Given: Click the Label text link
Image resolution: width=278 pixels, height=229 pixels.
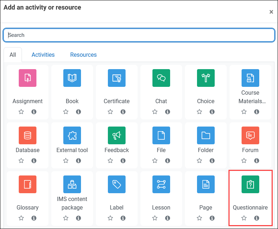Looking at the screenshot, I should click(x=117, y=207).
